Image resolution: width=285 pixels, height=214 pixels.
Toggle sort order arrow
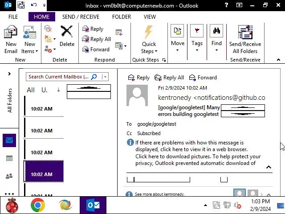click(58, 90)
